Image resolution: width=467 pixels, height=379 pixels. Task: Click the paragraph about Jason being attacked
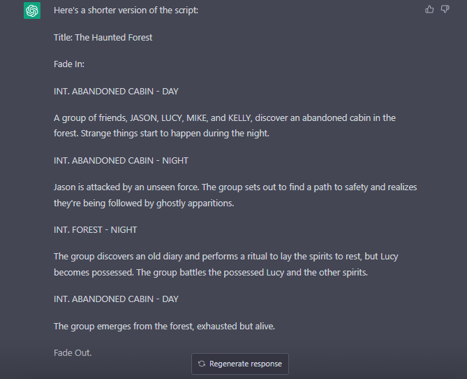tap(235, 195)
